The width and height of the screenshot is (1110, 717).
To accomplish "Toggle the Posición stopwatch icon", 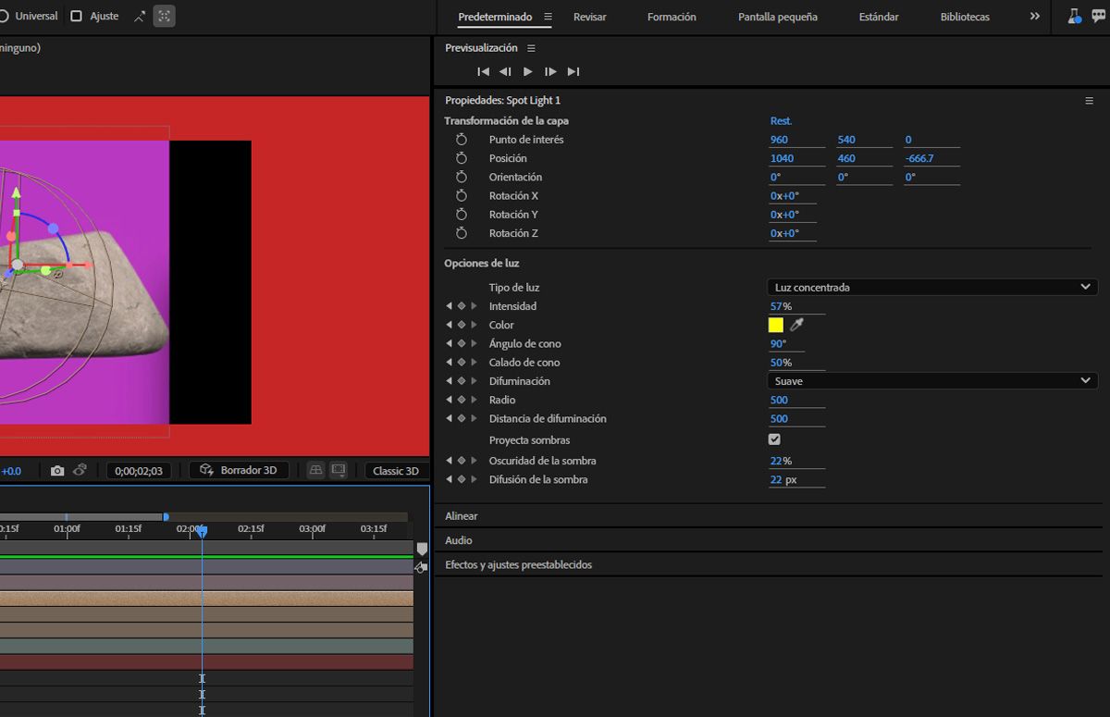I will 462,158.
